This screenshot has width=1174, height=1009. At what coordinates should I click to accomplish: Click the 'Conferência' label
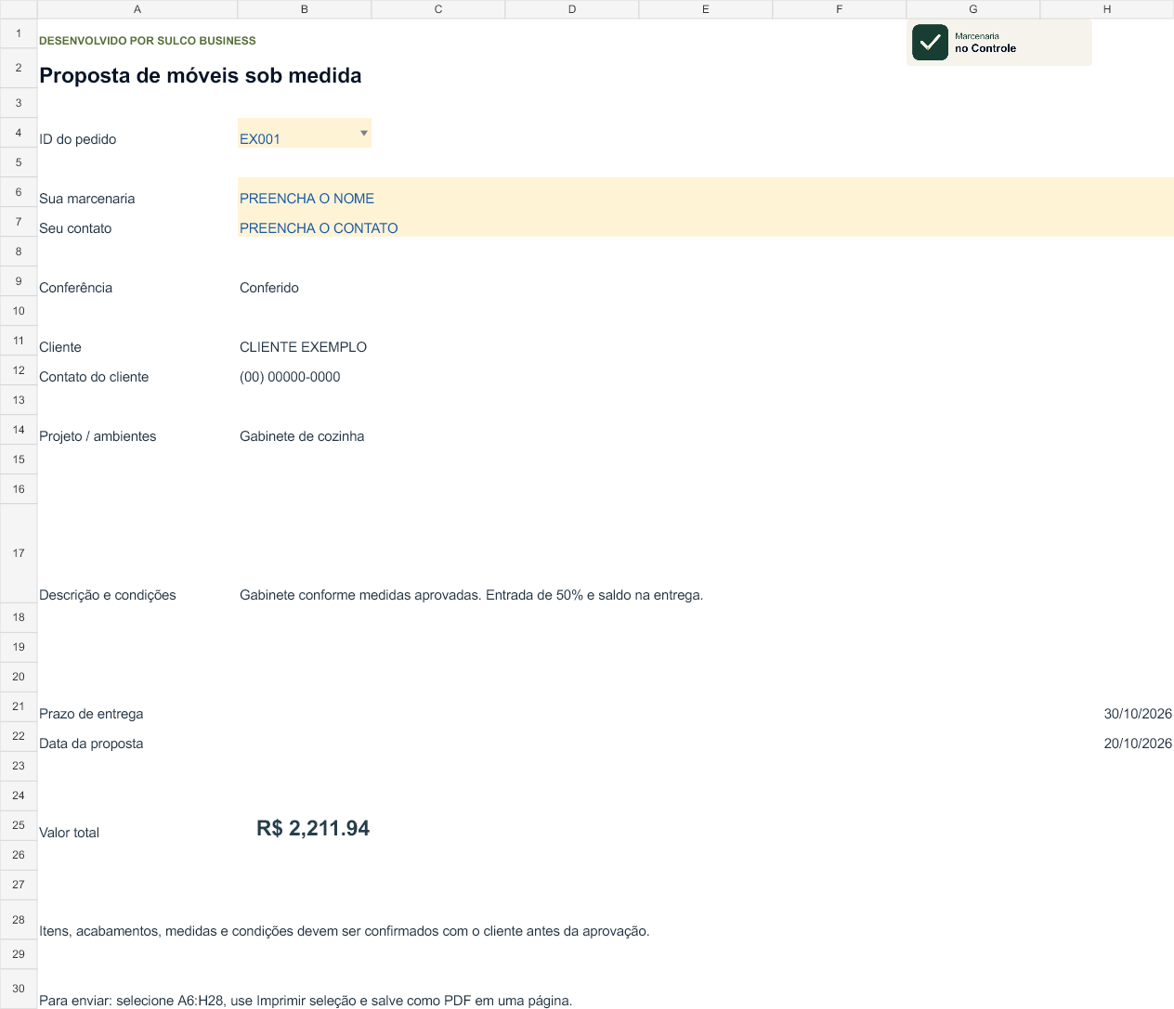[76, 288]
